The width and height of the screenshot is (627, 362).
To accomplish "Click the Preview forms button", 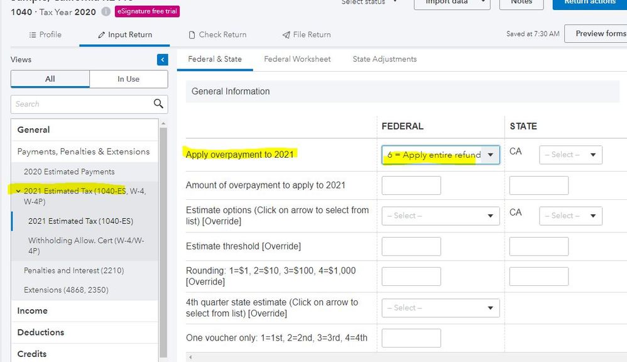I will click(x=597, y=33).
